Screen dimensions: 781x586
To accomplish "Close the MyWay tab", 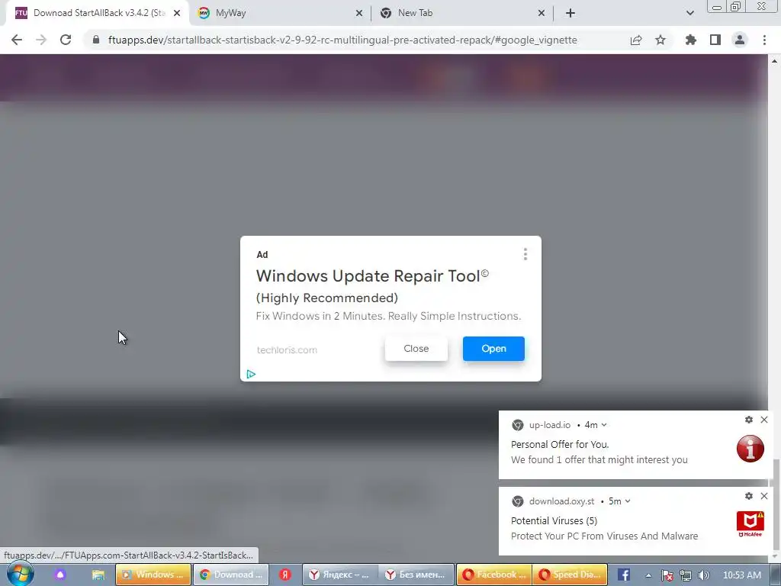I will 359,14.
